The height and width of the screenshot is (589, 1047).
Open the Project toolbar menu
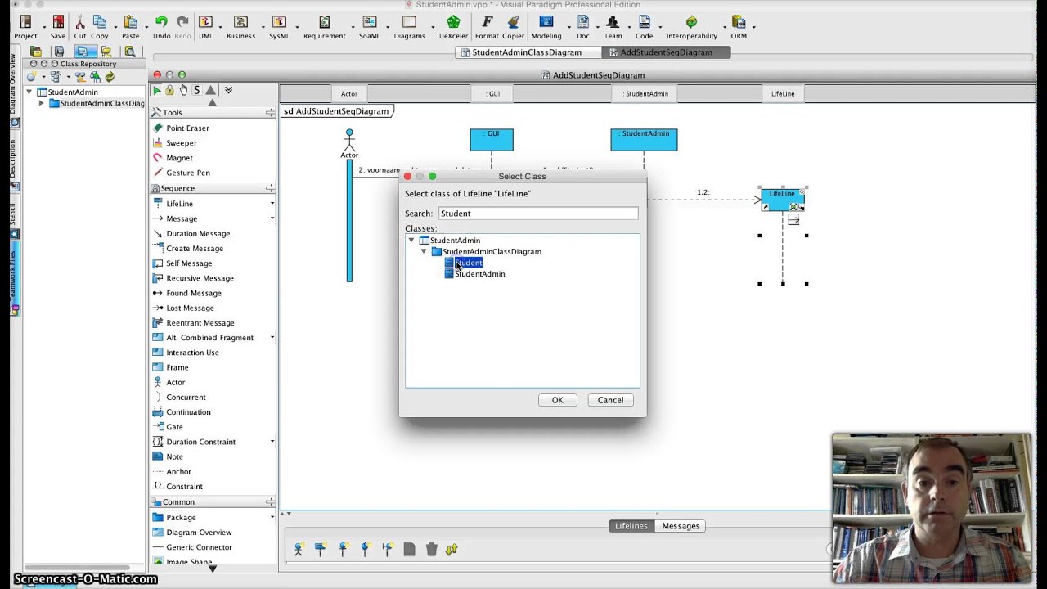click(25, 27)
